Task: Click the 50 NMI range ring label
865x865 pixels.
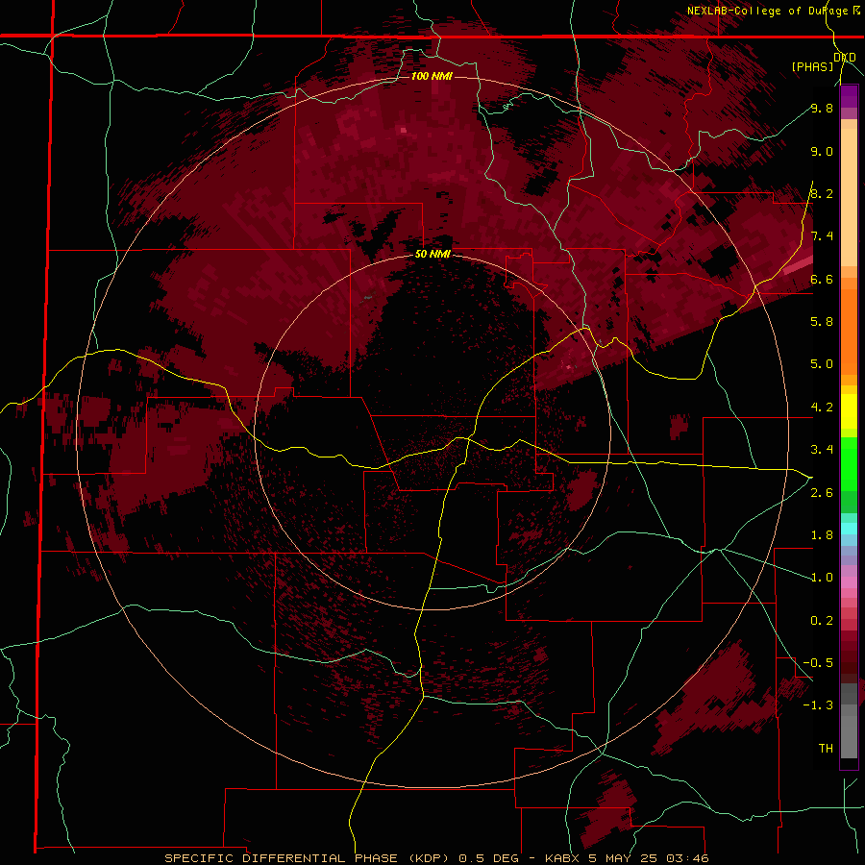Action: [x=432, y=255]
